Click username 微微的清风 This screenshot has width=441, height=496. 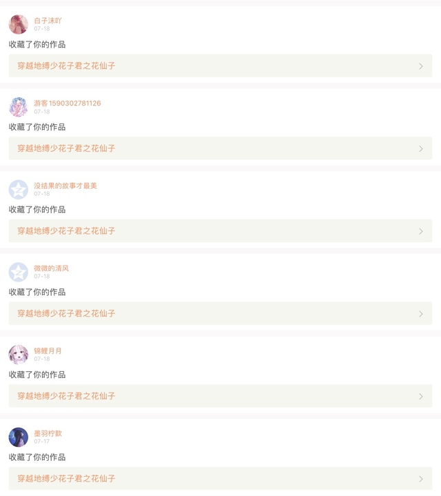point(52,268)
